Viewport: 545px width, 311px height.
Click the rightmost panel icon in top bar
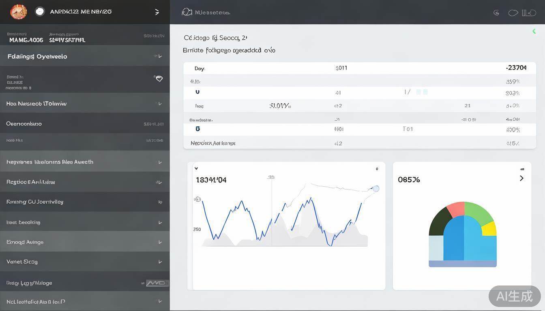[x=529, y=13]
